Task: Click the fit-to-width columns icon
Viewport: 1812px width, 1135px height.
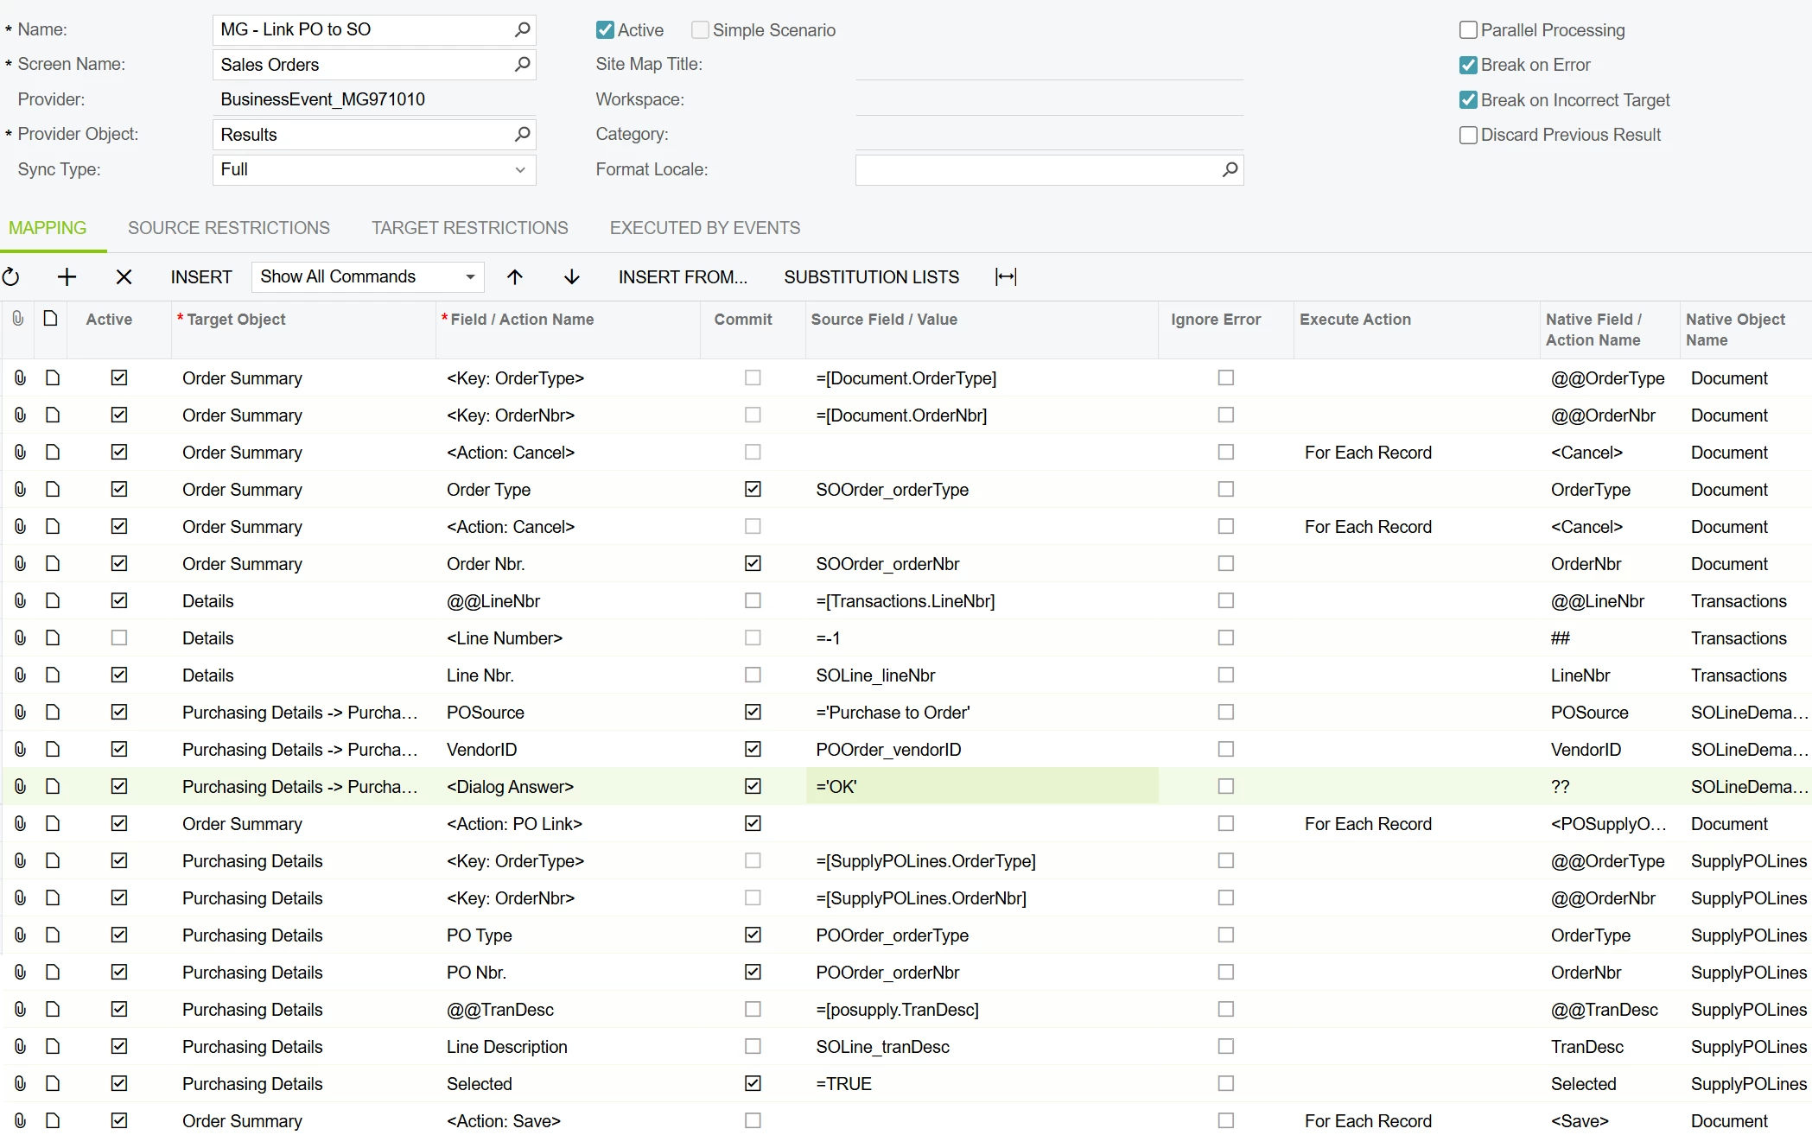Action: (x=1006, y=277)
